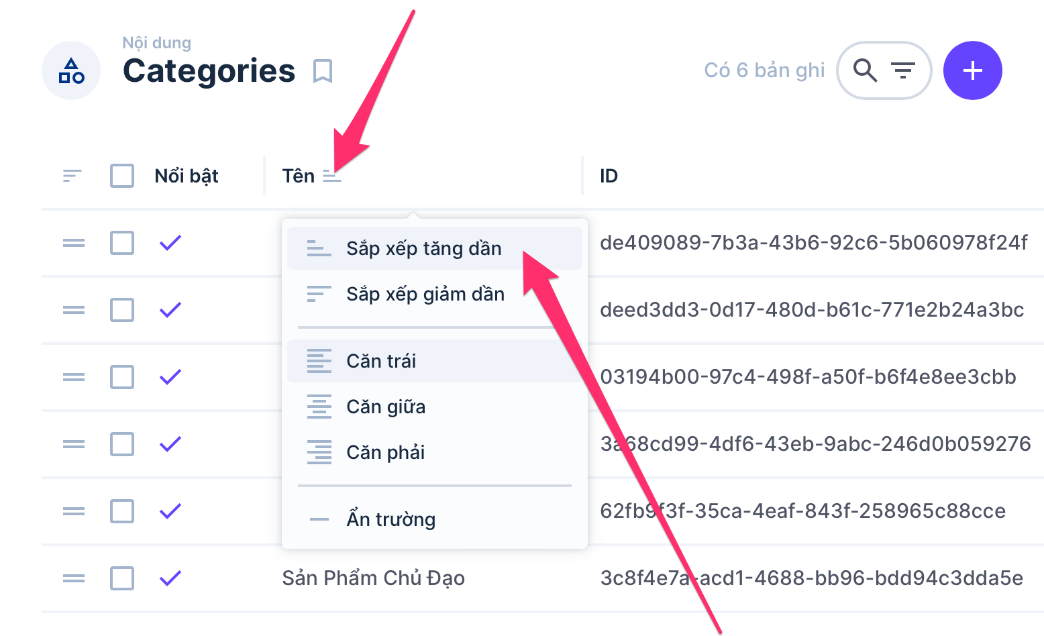Click the sort icon in the header row
This screenshot has width=1044, height=636.
72,176
